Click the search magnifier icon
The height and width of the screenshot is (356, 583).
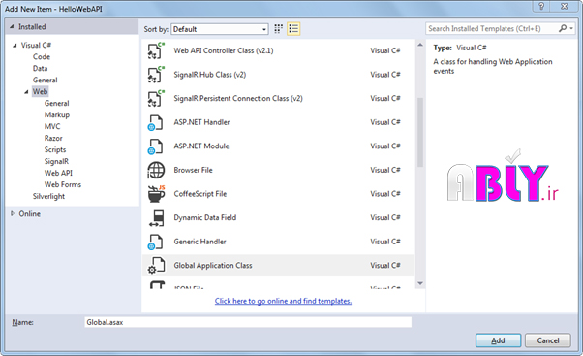click(x=563, y=28)
